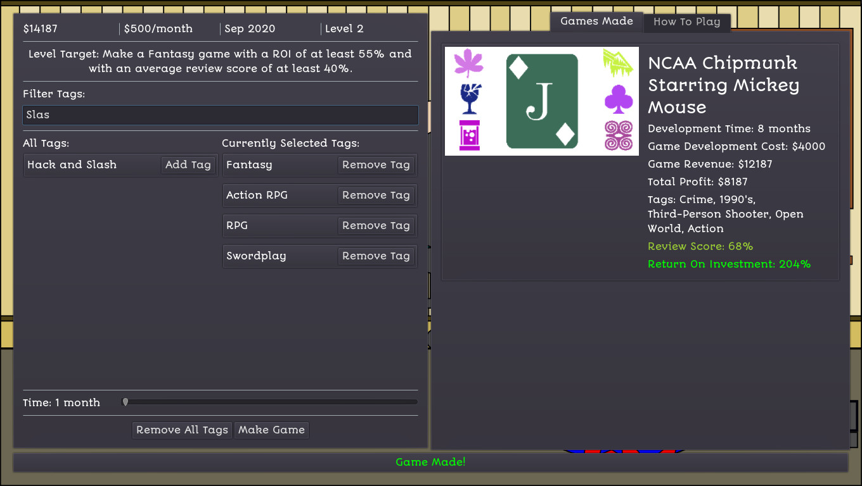Viewport: 862px width, 486px height.
Task: Focus the Filter Tags text field
Action: click(220, 115)
